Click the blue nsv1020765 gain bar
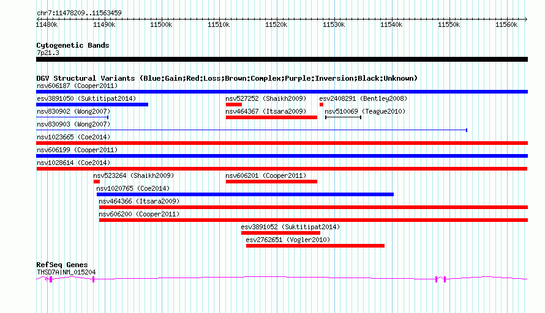 click(245, 194)
